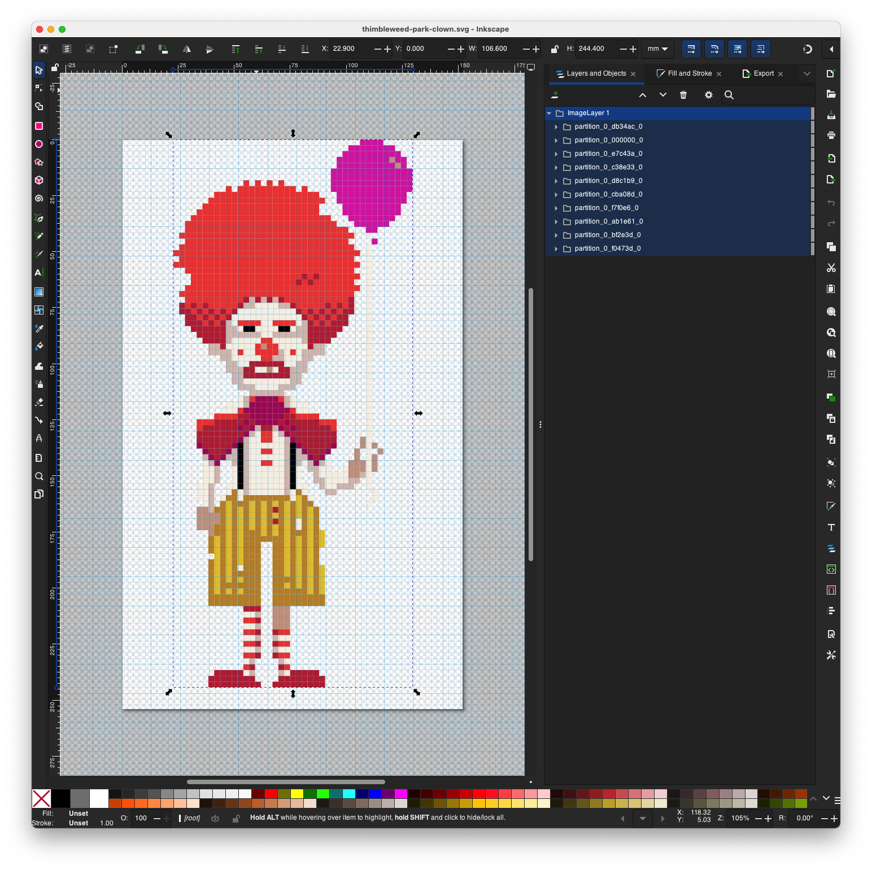The height and width of the screenshot is (870, 872).
Task: Expand partition_0_000000_0 layer
Action: [556, 140]
